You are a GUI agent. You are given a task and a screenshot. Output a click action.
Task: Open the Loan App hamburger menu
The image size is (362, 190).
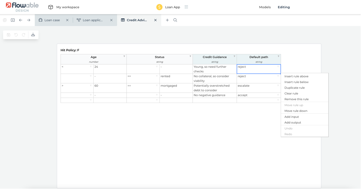186,7
